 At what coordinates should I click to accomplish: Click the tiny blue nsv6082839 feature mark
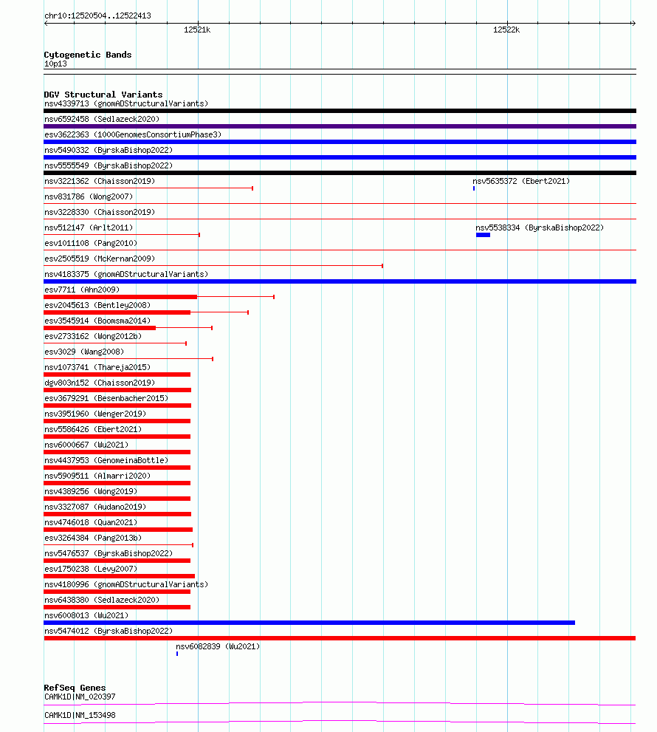click(177, 654)
